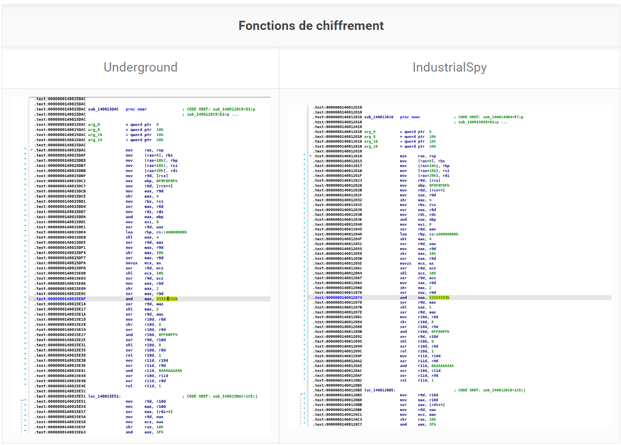Image resolution: width=621 pixels, height=445 pixels.
Task: Click the 'CODE XREF: sub_1400149B4+E7' comment
Action: (488, 117)
